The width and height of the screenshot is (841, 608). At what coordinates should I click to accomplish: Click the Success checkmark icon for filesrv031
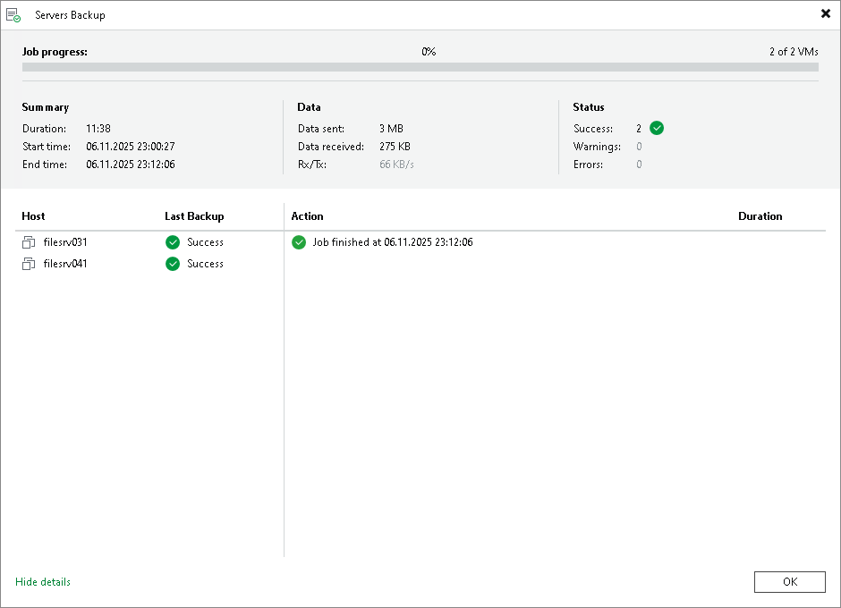coord(173,242)
